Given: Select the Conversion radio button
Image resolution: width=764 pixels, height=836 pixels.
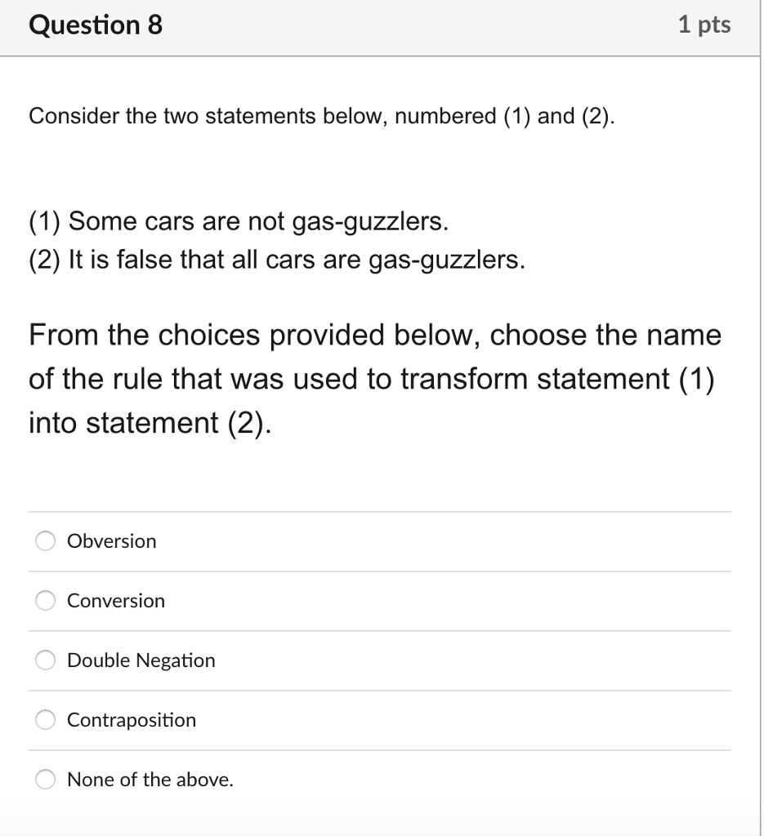Looking at the screenshot, I should tap(45, 600).
